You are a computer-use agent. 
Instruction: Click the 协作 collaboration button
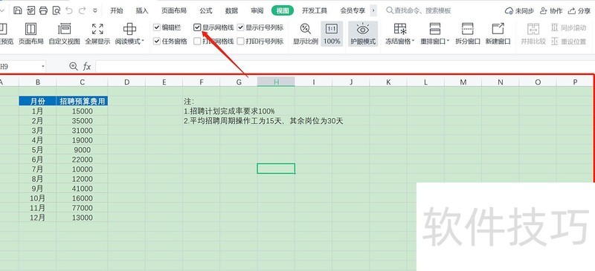[x=551, y=11]
